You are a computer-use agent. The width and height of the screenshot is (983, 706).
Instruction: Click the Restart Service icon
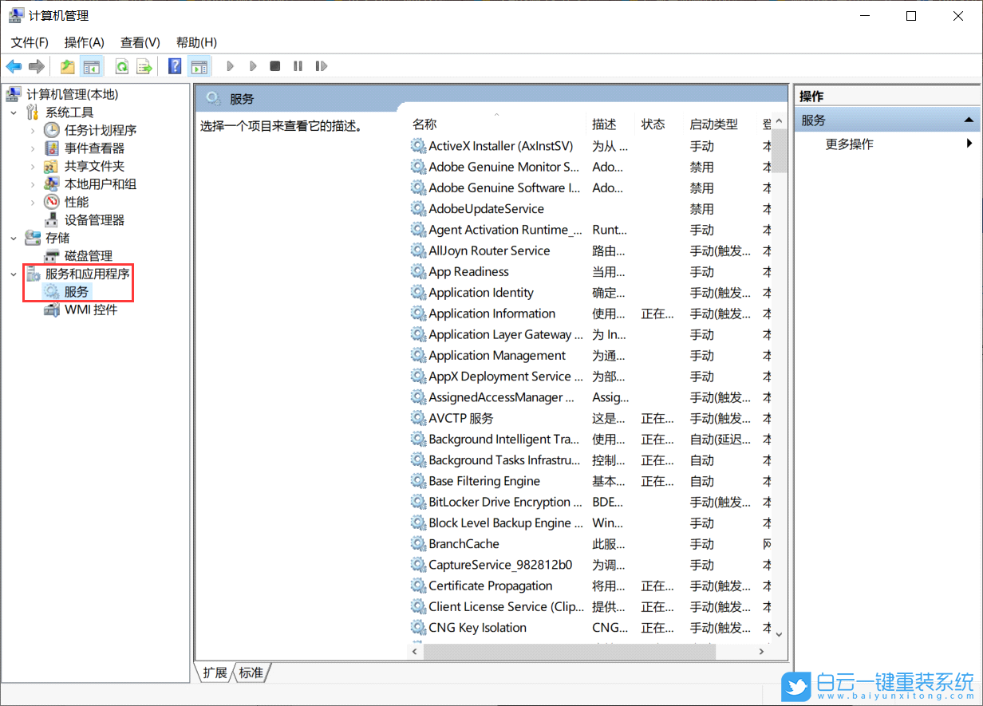pos(322,65)
